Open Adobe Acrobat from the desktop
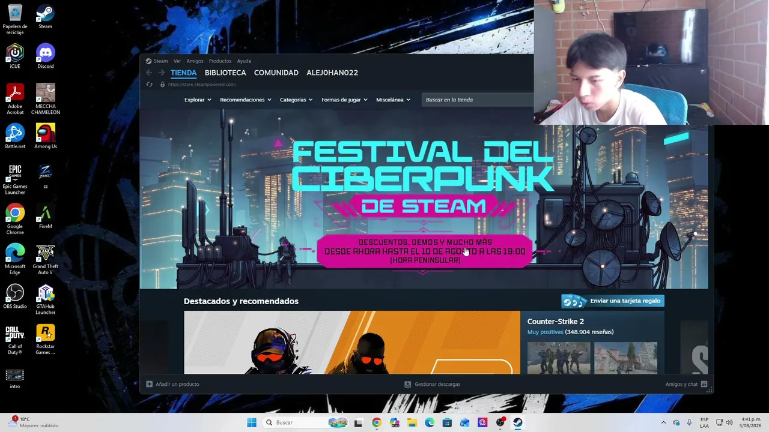Viewport: 769px width, 432px height. 15,99
